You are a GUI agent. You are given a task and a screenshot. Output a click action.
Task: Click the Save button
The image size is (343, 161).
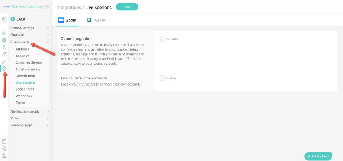127,7
